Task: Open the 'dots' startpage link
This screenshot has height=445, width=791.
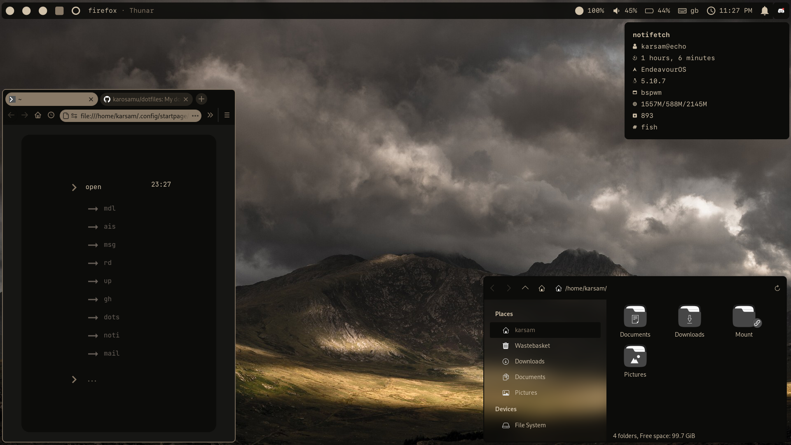Action: (x=111, y=317)
